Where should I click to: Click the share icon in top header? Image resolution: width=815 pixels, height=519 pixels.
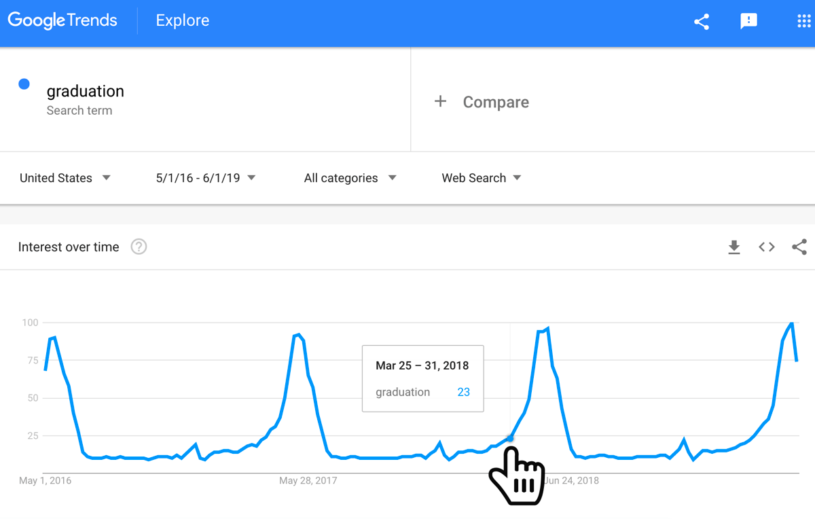click(x=702, y=22)
